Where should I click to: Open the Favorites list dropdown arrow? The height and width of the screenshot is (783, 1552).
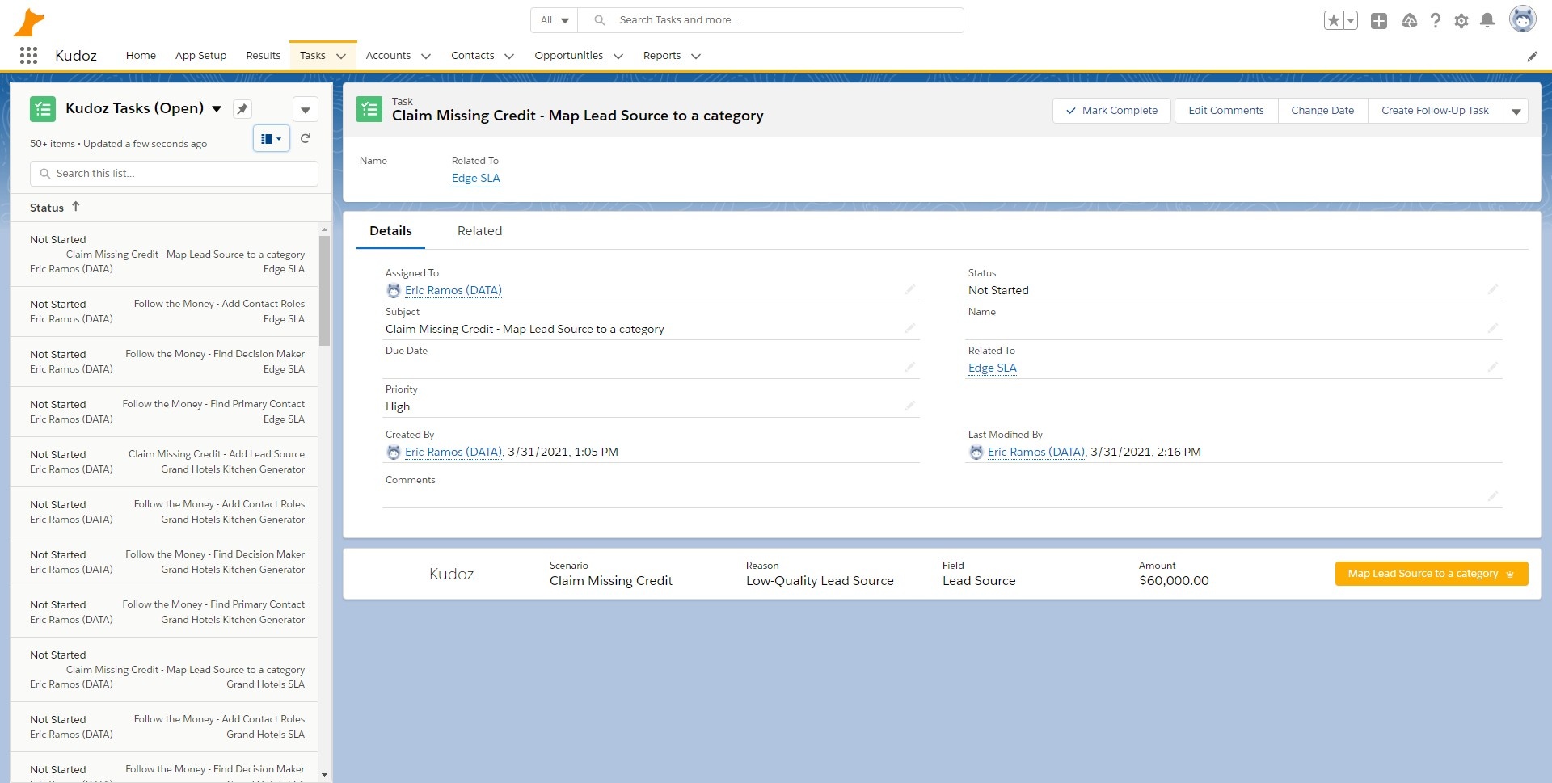coord(1351,21)
